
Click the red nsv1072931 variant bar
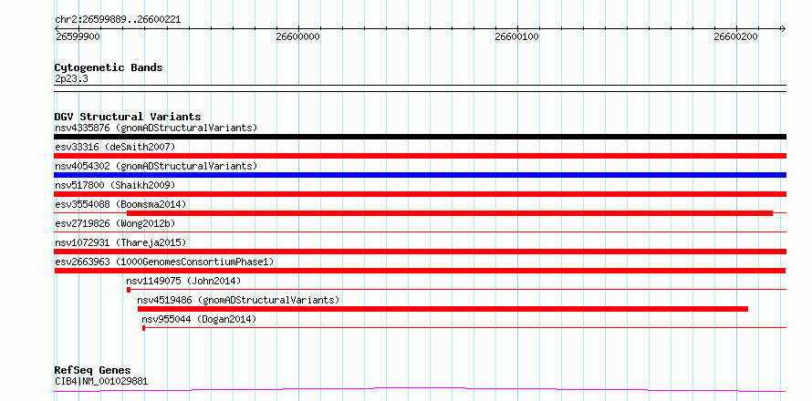(x=420, y=252)
